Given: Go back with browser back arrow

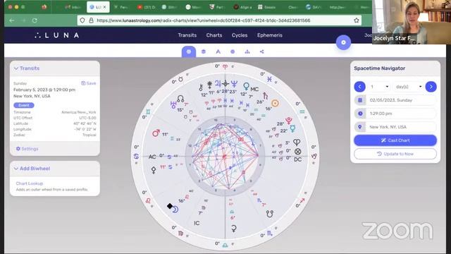Looking at the screenshot, I should (x=12, y=20).
